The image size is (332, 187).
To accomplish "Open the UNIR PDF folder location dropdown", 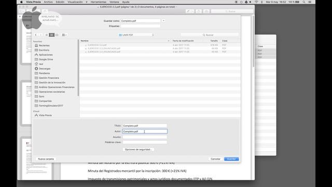I will (136, 35).
